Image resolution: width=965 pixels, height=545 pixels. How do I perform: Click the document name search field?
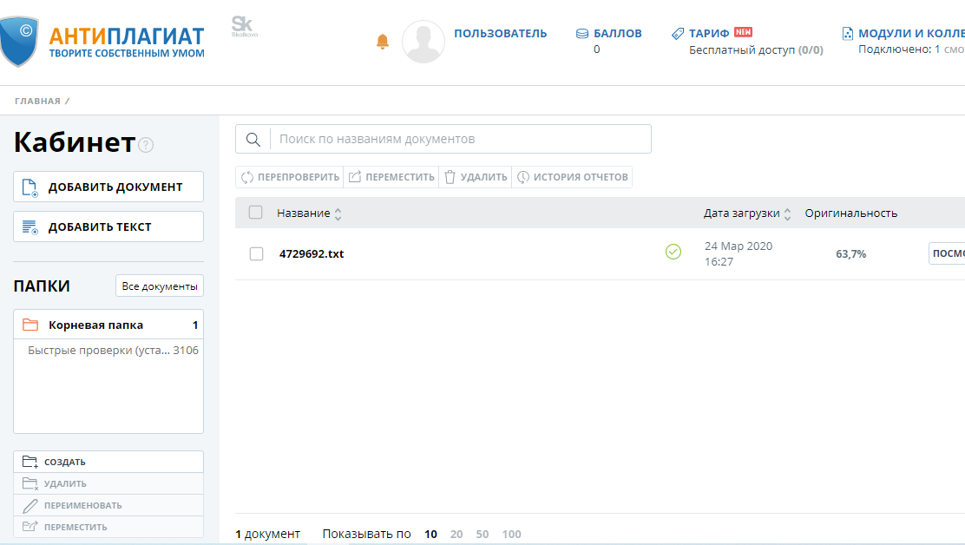tap(460, 139)
